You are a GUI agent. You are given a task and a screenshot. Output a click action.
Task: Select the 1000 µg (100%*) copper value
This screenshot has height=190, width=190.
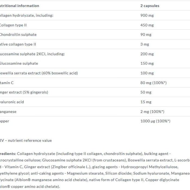click(155, 121)
